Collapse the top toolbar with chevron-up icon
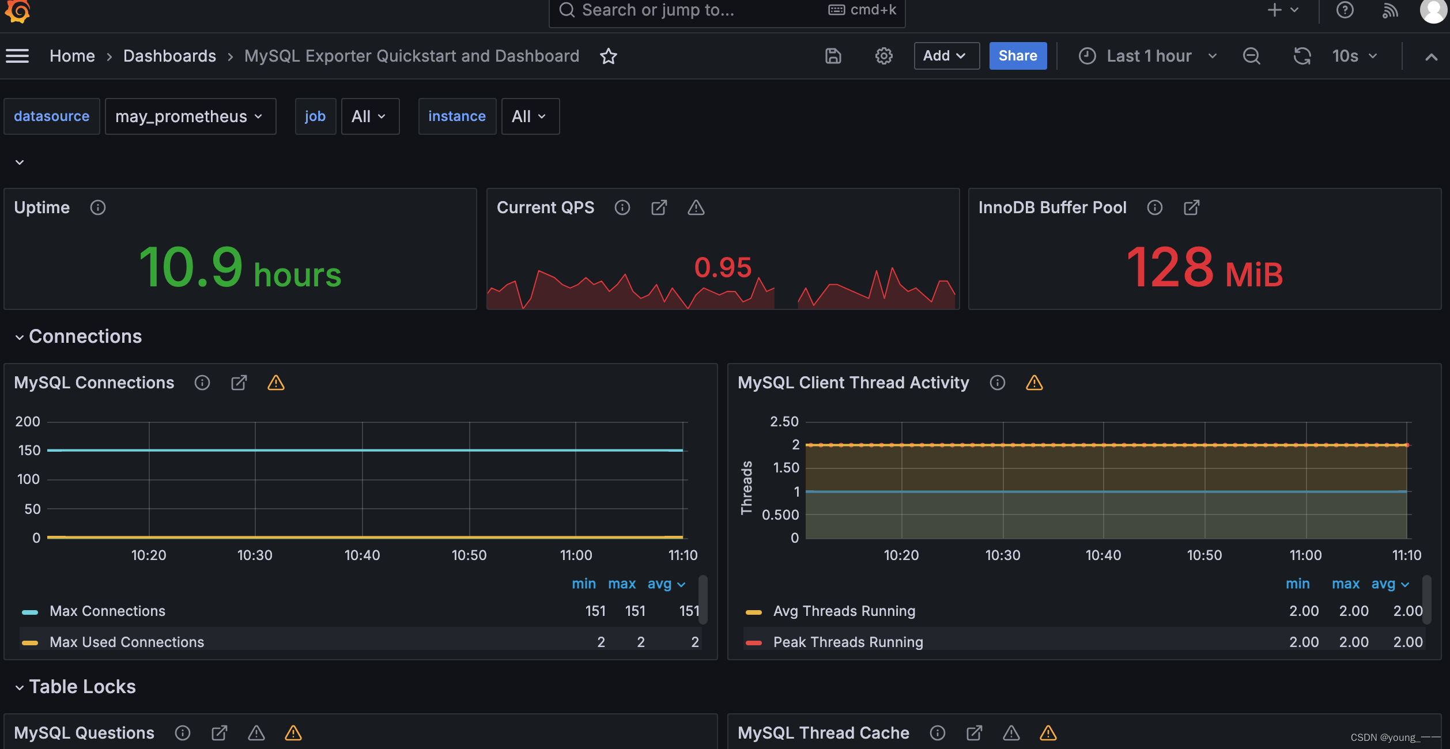The height and width of the screenshot is (749, 1450). point(1431,56)
